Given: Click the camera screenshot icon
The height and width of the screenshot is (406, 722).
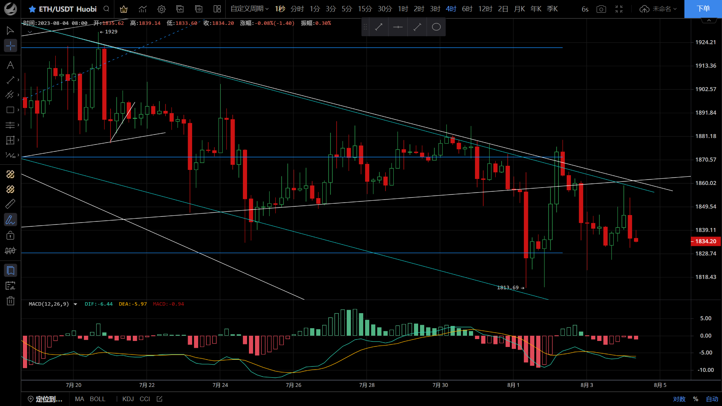Looking at the screenshot, I should point(601,9).
